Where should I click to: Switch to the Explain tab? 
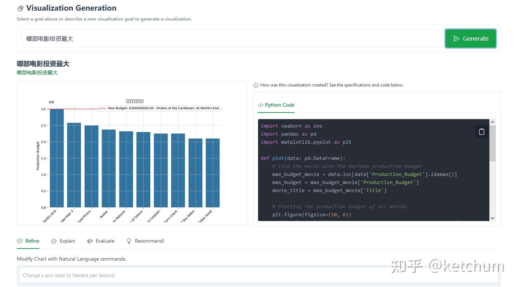67,241
